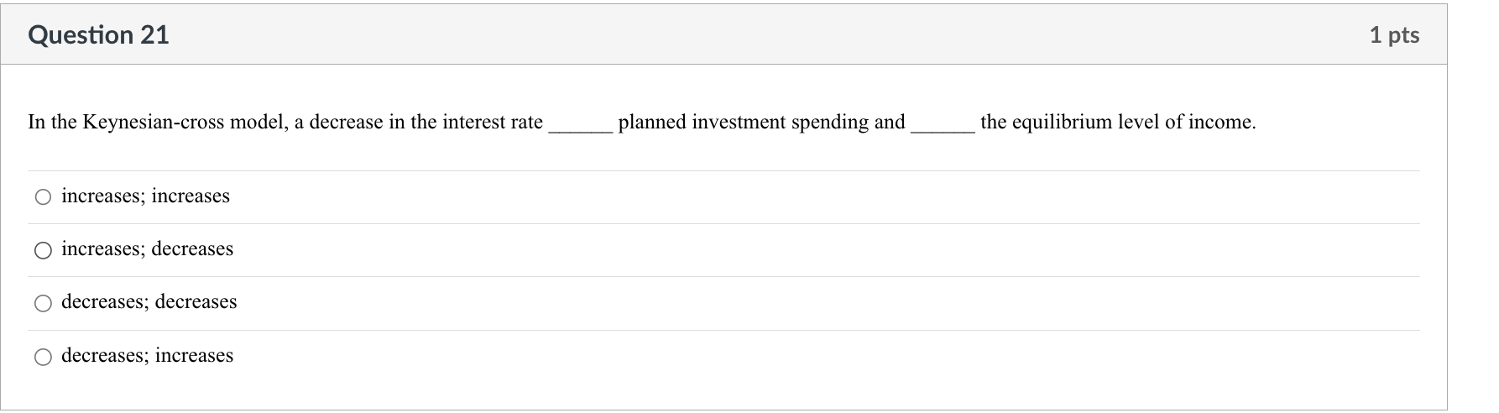Click the "increases; decreases" answer label text
Image resolution: width=1499 pixels, height=413 pixels.
coord(148,249)
